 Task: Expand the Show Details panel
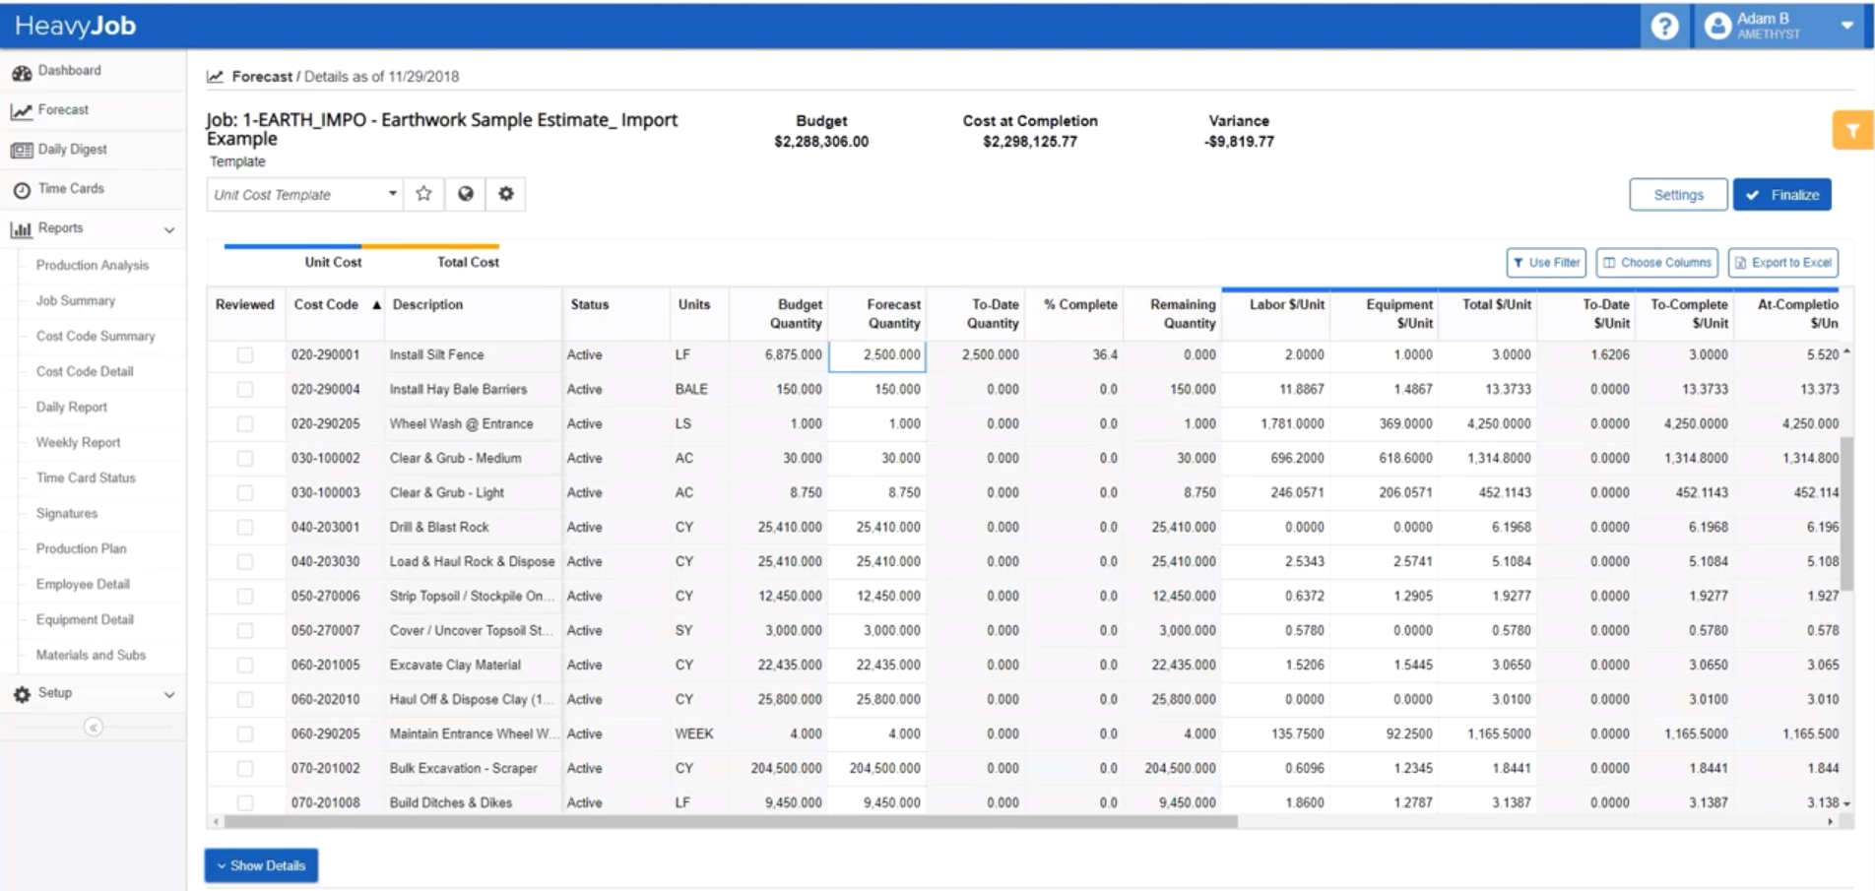[x=260, y=865]
